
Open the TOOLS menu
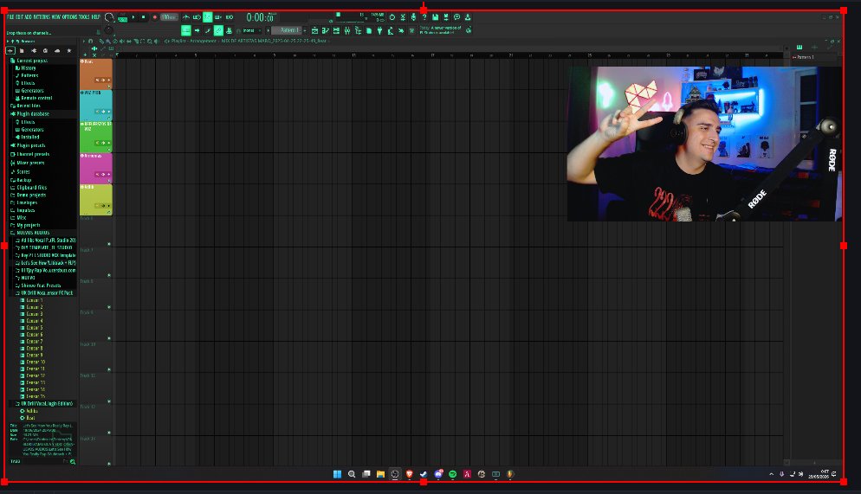(x=84, y=17)
